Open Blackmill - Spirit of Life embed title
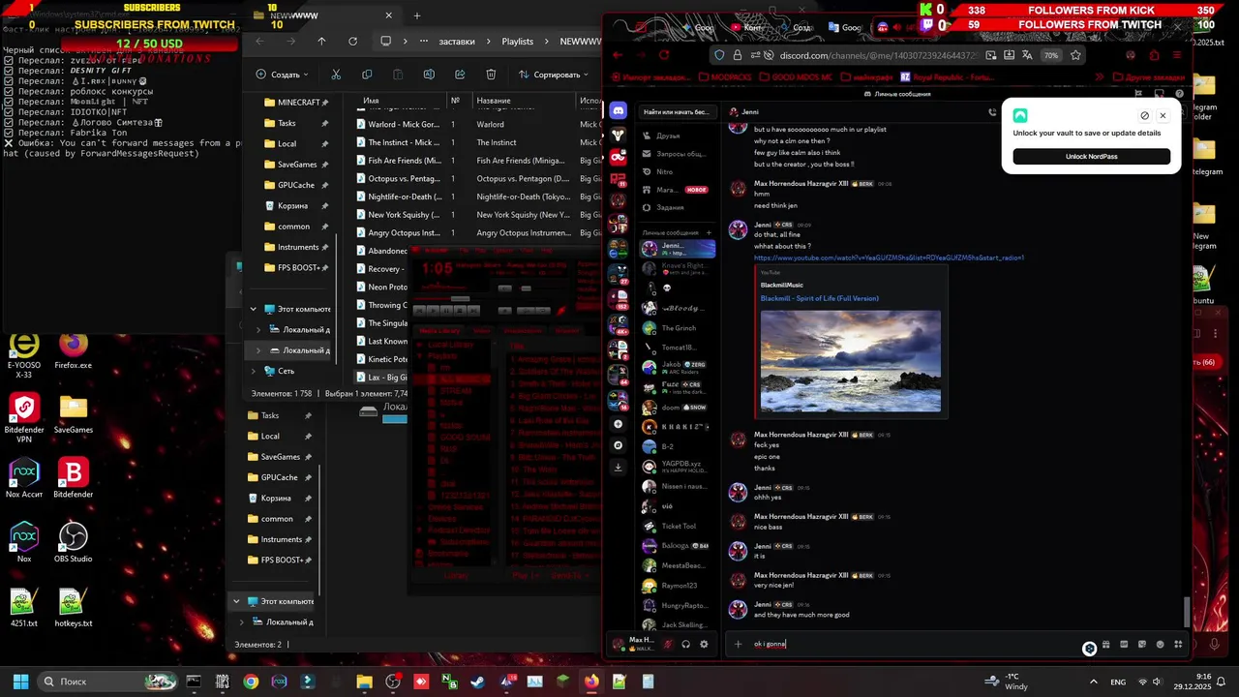 [819, 298]
